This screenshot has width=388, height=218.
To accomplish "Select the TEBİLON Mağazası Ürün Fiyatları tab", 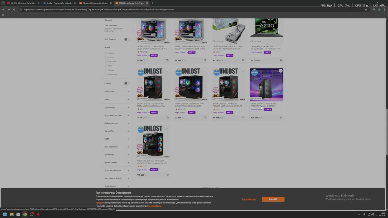I will (131, 3).
